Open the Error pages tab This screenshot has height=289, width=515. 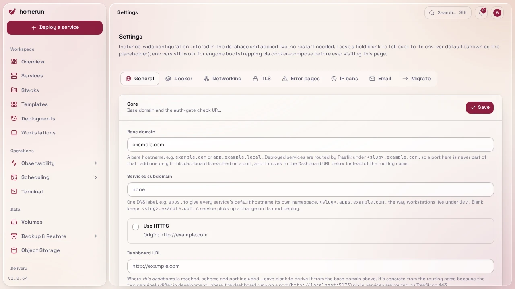(301, 79)
